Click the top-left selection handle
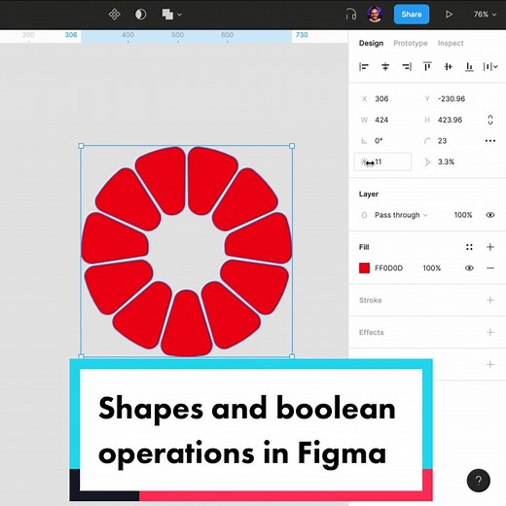 [x=81, y=146]
